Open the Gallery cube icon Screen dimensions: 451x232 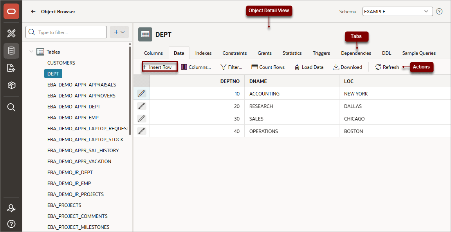tap(11, 85)
